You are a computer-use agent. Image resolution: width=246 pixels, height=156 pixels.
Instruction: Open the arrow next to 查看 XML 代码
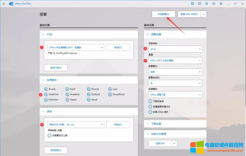[x=204, y=14]
